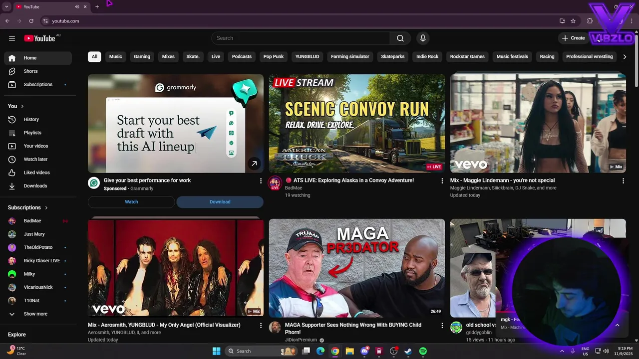Select the Mixes filter chip
Screen dimensions: 639x359
coord(168,57)
